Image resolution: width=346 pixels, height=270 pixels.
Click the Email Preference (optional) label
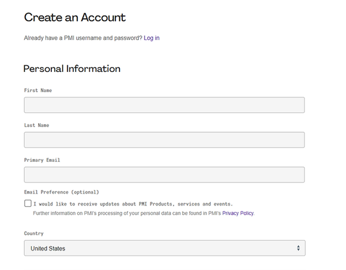click(61, 192)
